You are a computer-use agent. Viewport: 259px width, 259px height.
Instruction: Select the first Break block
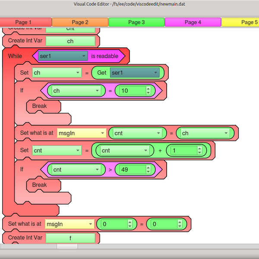click(40, 106)
